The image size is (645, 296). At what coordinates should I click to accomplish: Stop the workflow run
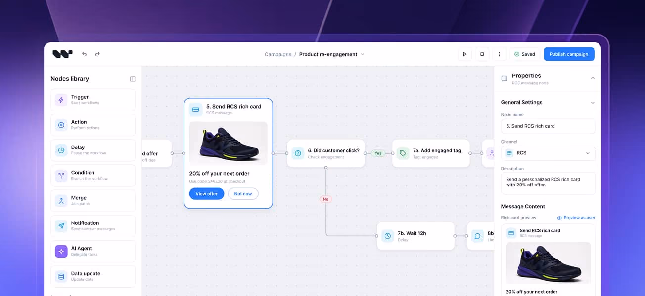[x=482, y=54]
